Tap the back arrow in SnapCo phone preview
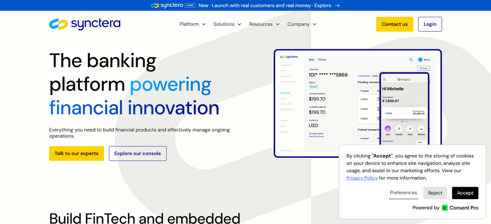The image size is (491, 224). pos(385,79)
